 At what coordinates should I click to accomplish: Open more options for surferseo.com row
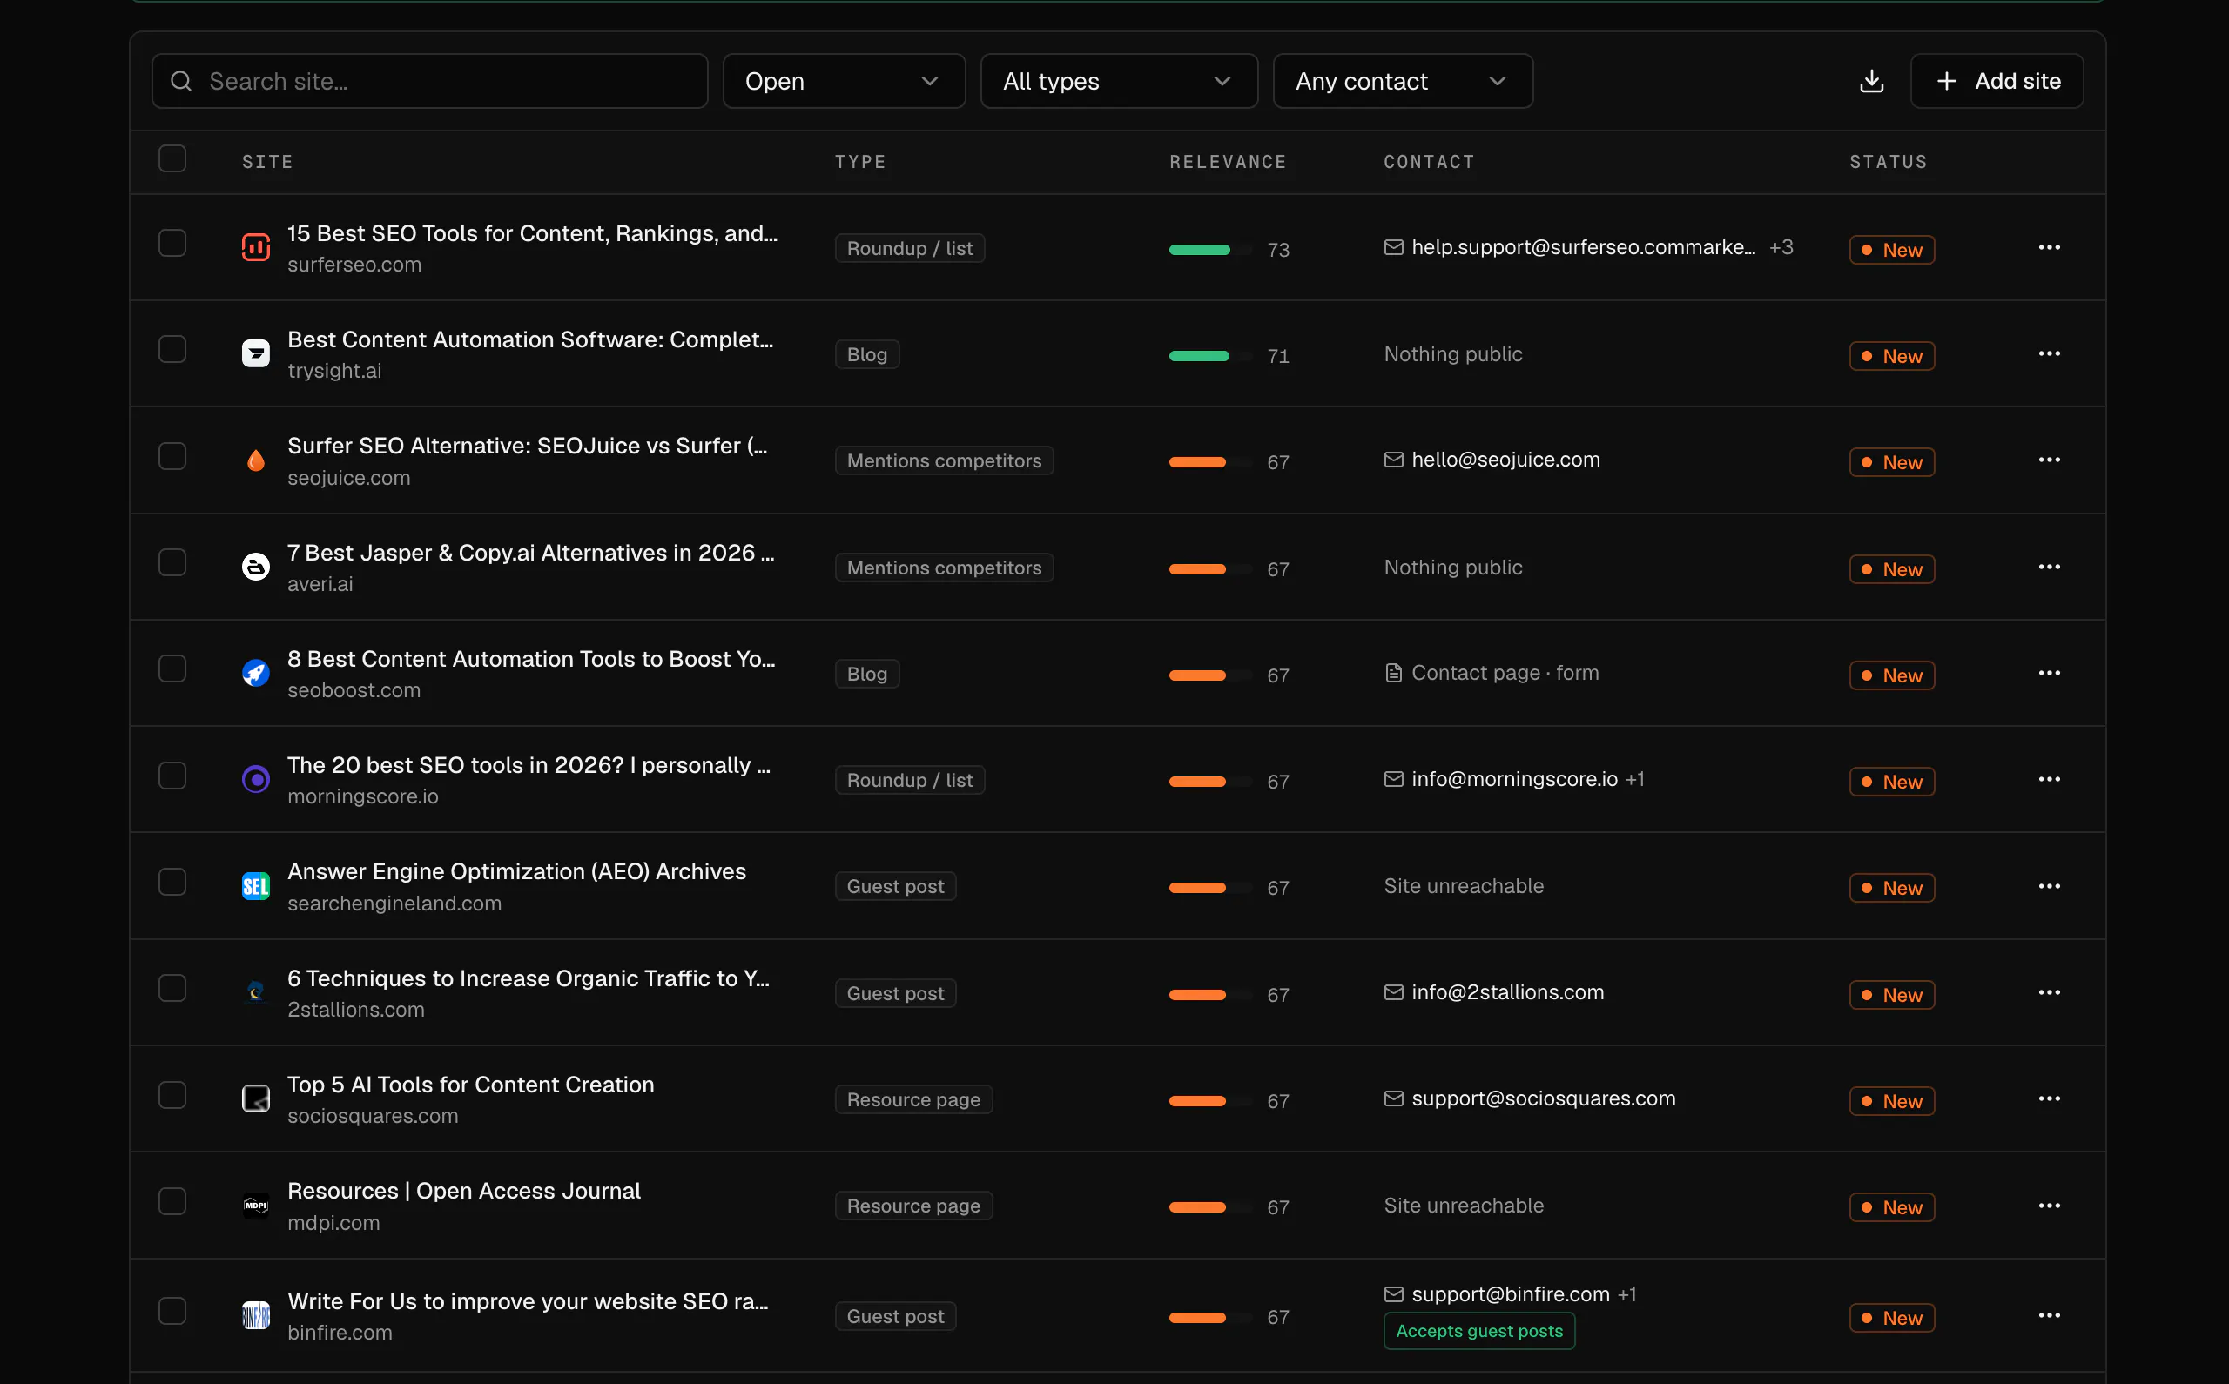click(x=2049, y=247)
